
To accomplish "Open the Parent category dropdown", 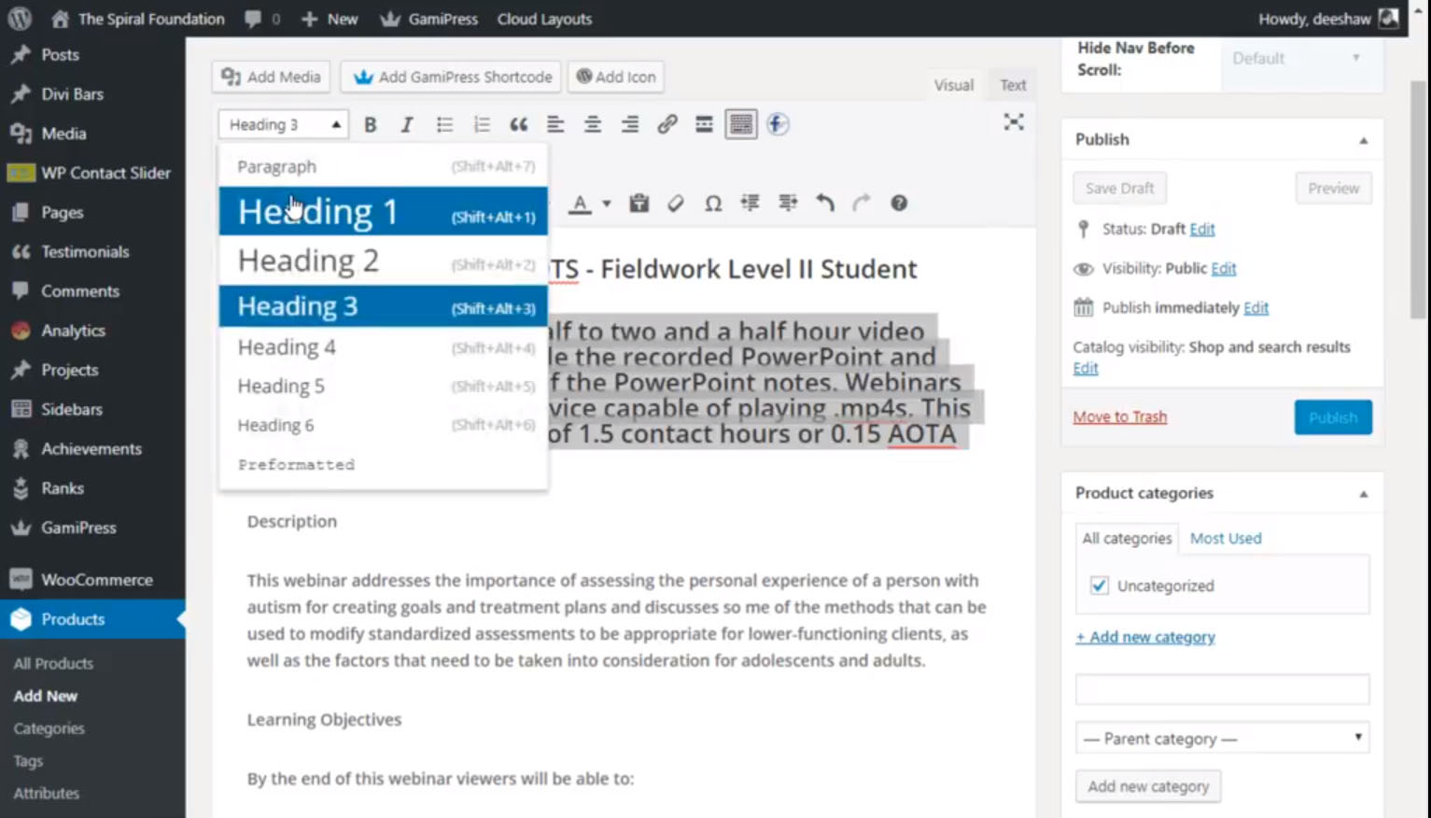I will [1221, 739].
